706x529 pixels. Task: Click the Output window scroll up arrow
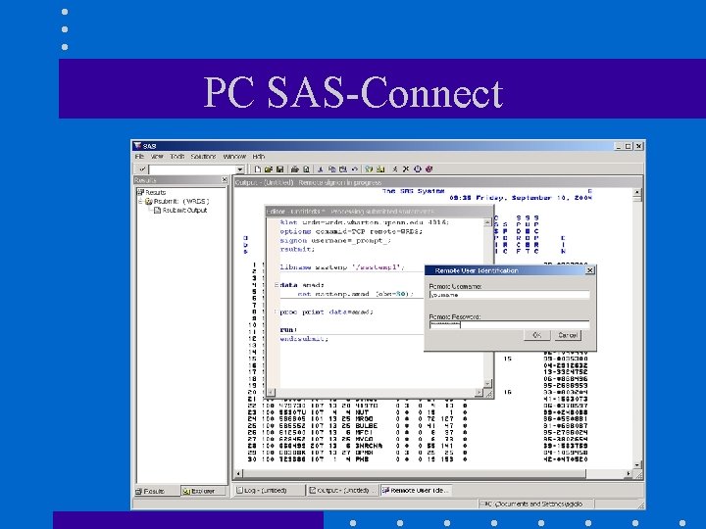[x=637, y=192]
